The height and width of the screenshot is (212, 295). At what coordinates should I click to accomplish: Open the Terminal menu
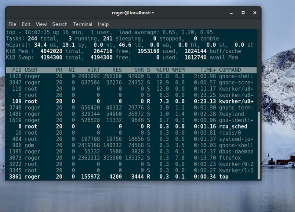click(82, 24)
